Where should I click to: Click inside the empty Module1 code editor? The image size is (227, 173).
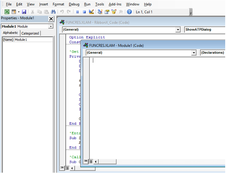click(x=157, y=108)
